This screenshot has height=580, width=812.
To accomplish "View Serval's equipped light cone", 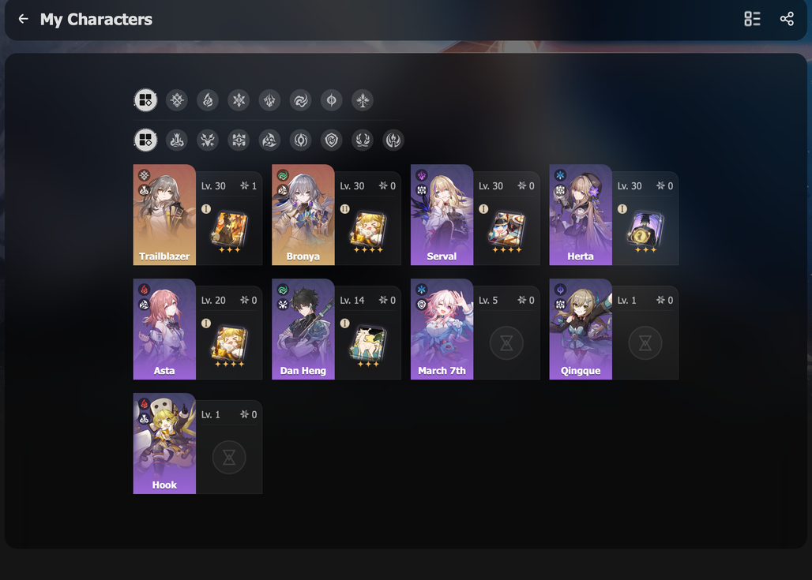I will pyautogui.click(x=506, y=229).
